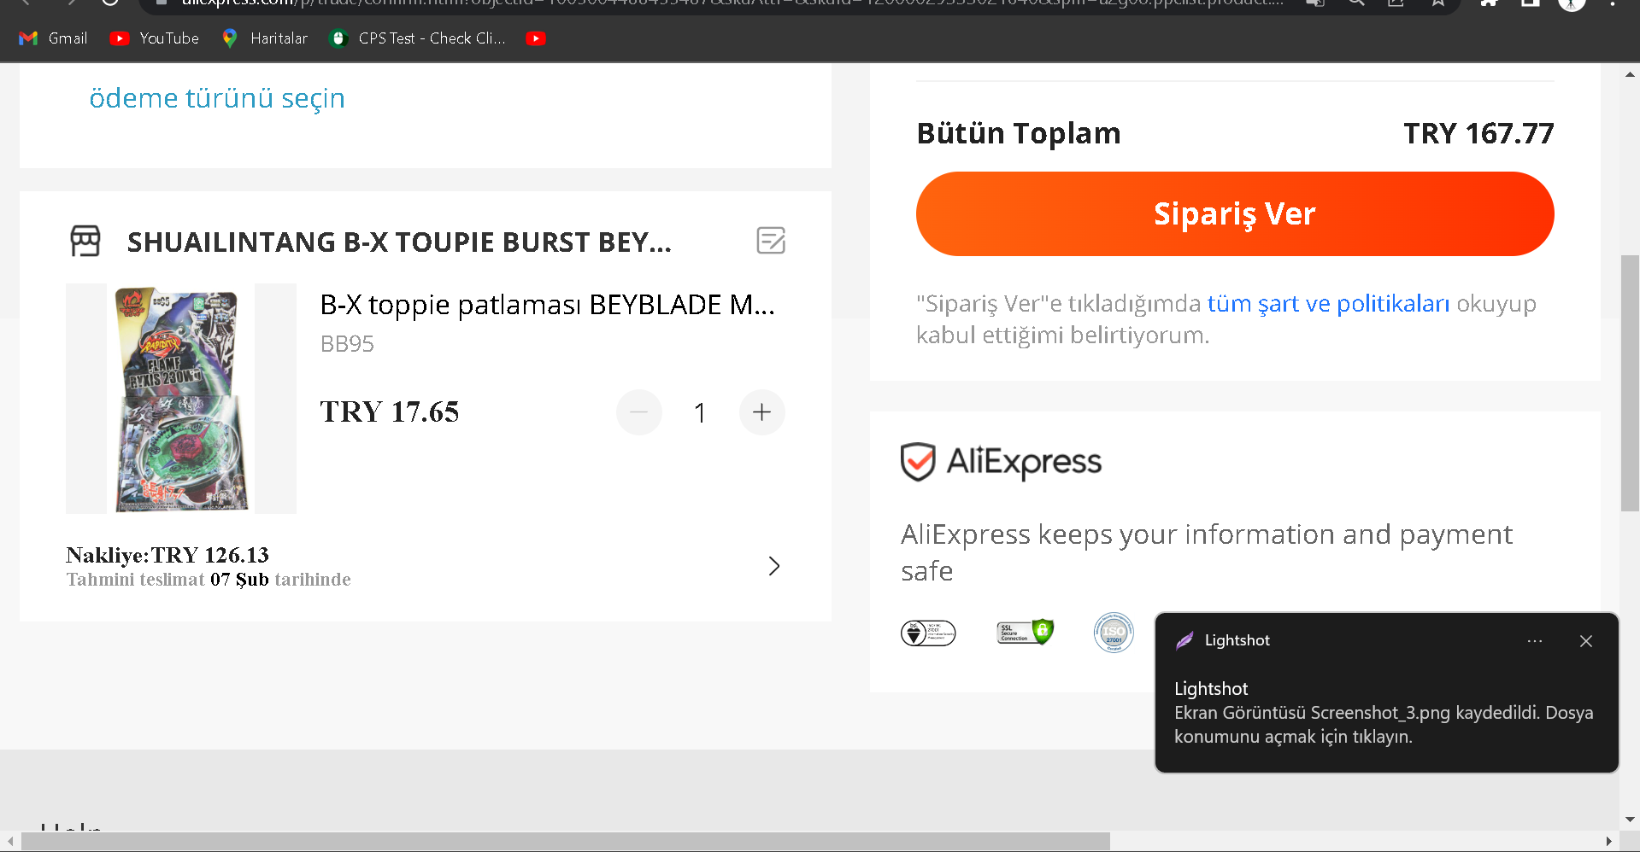Click the Tahmini teslimat 07 Şub text
Viewport: 1640px width, 852px height.
pyautogui.click(x=209, y=580)
